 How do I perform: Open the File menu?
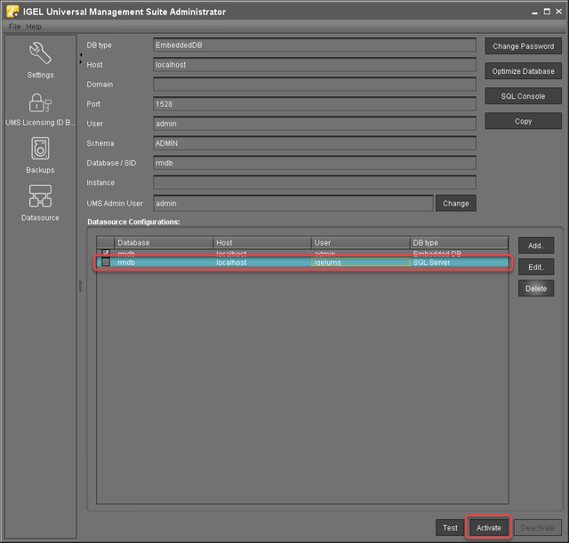tap(14, 27)
